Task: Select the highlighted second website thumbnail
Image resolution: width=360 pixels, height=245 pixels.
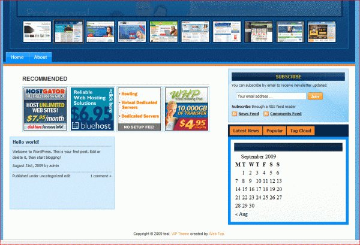Action: click(x=68, y=32)
